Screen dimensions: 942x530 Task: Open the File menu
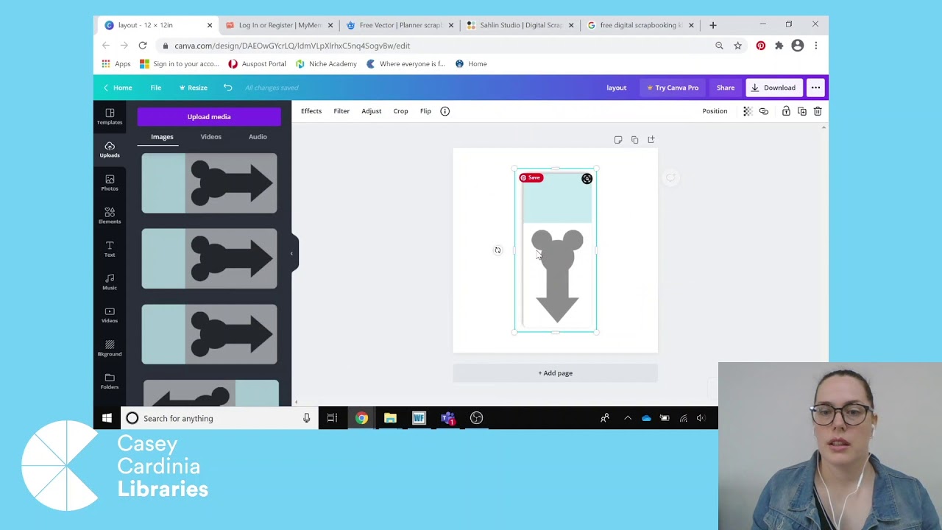pyautogui.click(x=156, y=88)
